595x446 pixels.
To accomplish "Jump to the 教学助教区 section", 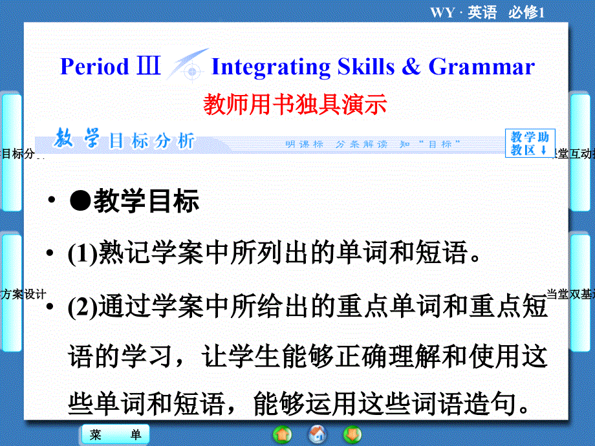I will click(x=529, y=143).
